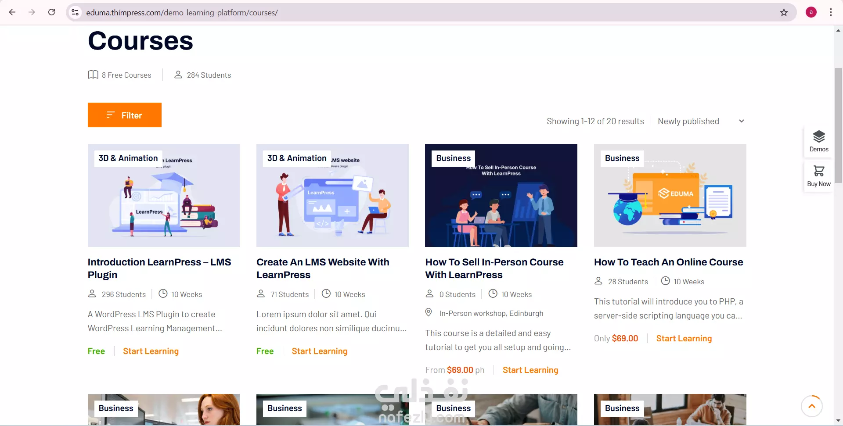This screenshot has width=843, height=426.
Task: Click the address bar URL
Action: pyautogui.click(x=182, y=12)
